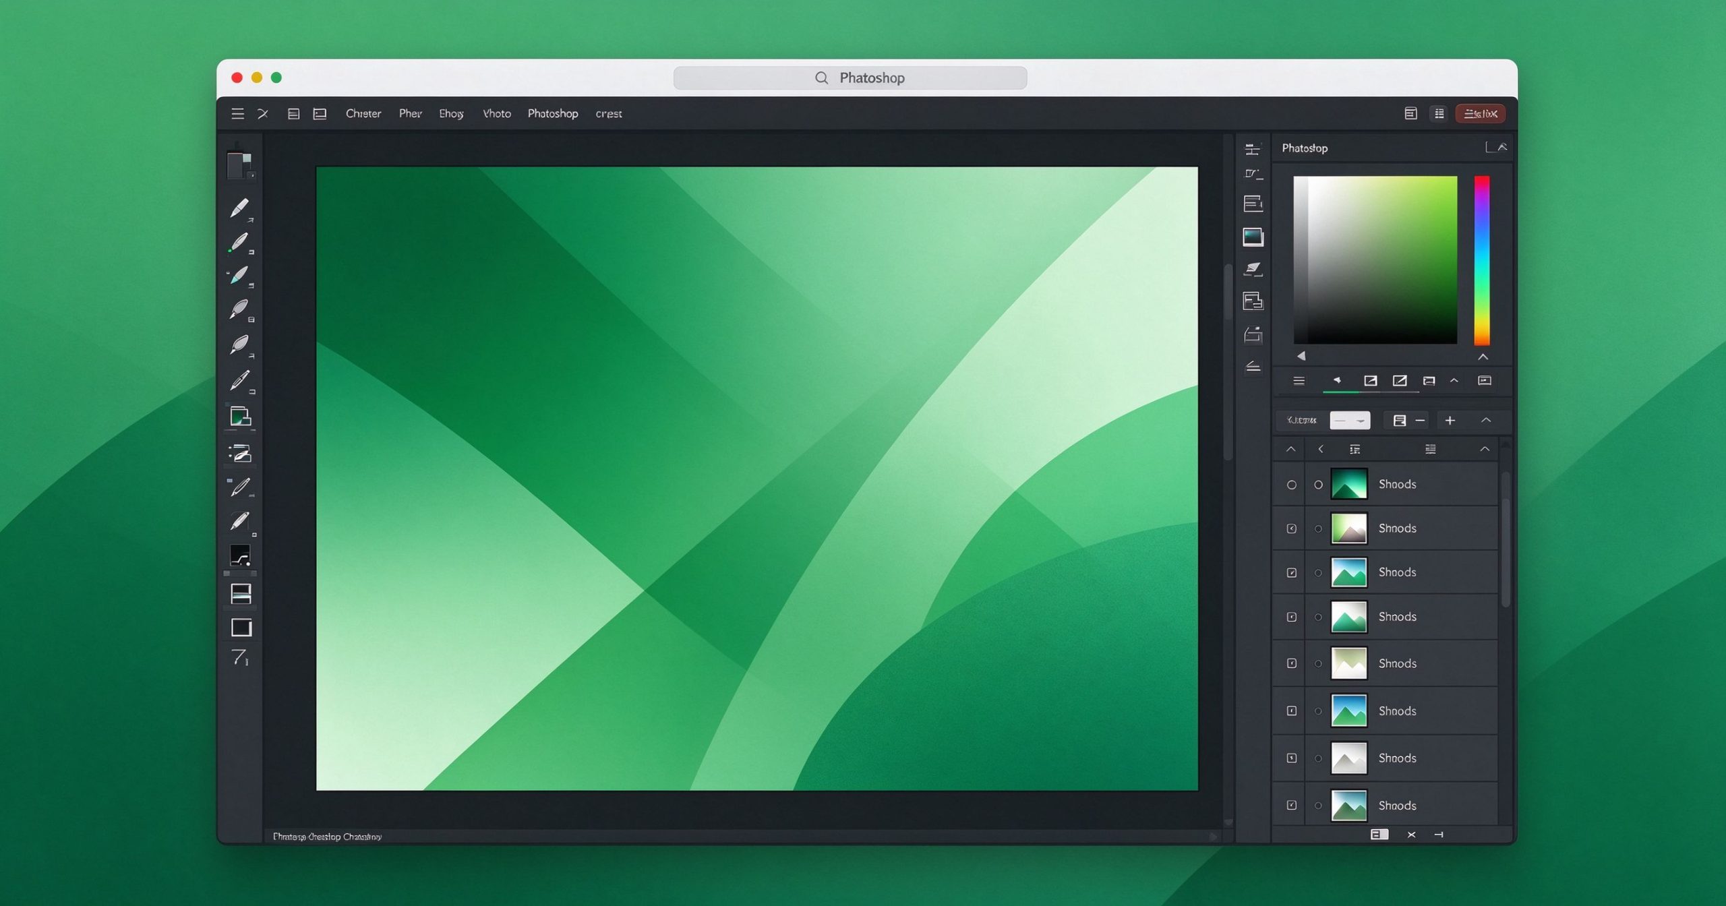Click the red button at top right
This screenshot has width=1726, height=906.
[1480, 114]
